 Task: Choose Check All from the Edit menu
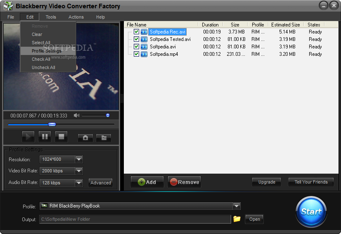(x=48, y=59)
